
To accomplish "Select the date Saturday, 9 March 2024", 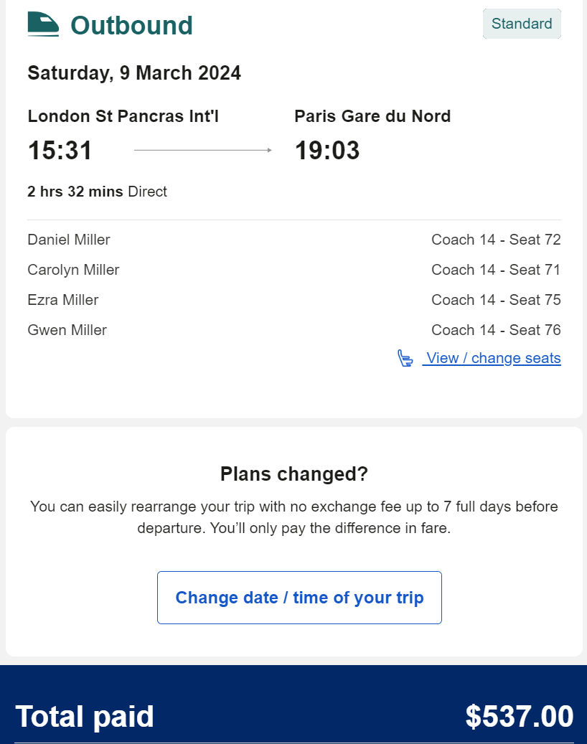I will click(x=134, y=73).
